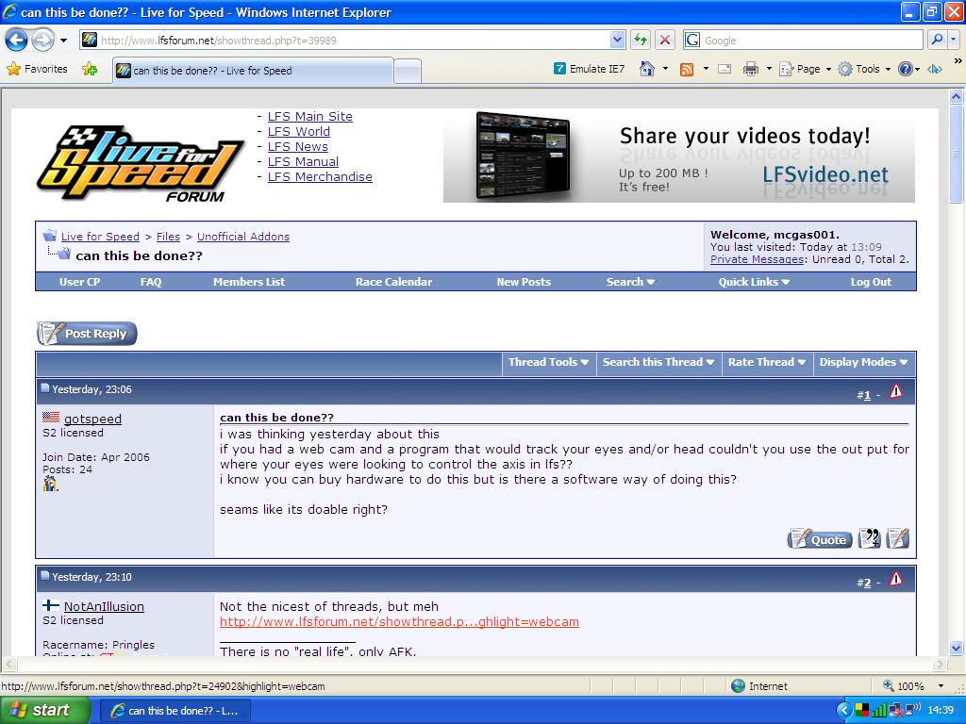Click the Quote button on post #1
Image resolution: width=966 pixels, height=724 pixels.
click(x=820, y=539)
